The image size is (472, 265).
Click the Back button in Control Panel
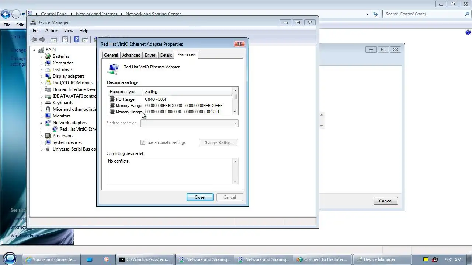(6, 14)
